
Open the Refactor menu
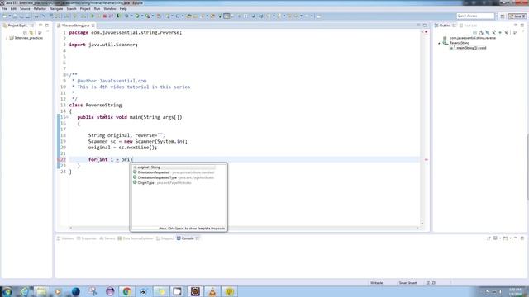[x=40, y=9]
